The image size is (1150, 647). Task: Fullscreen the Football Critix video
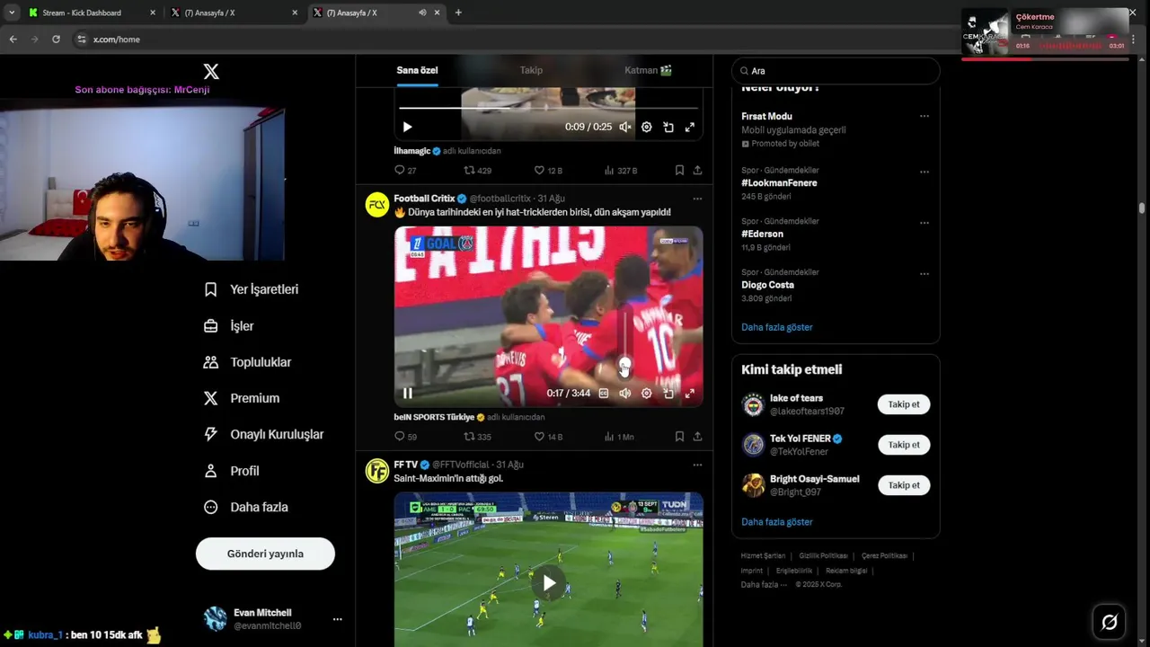click(x=689, y=394)
